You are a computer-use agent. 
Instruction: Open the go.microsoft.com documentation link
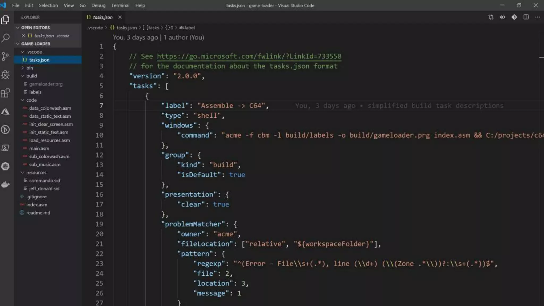(249, 56)
